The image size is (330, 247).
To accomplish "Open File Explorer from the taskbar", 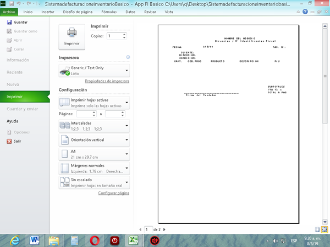I will click(54, 240).
